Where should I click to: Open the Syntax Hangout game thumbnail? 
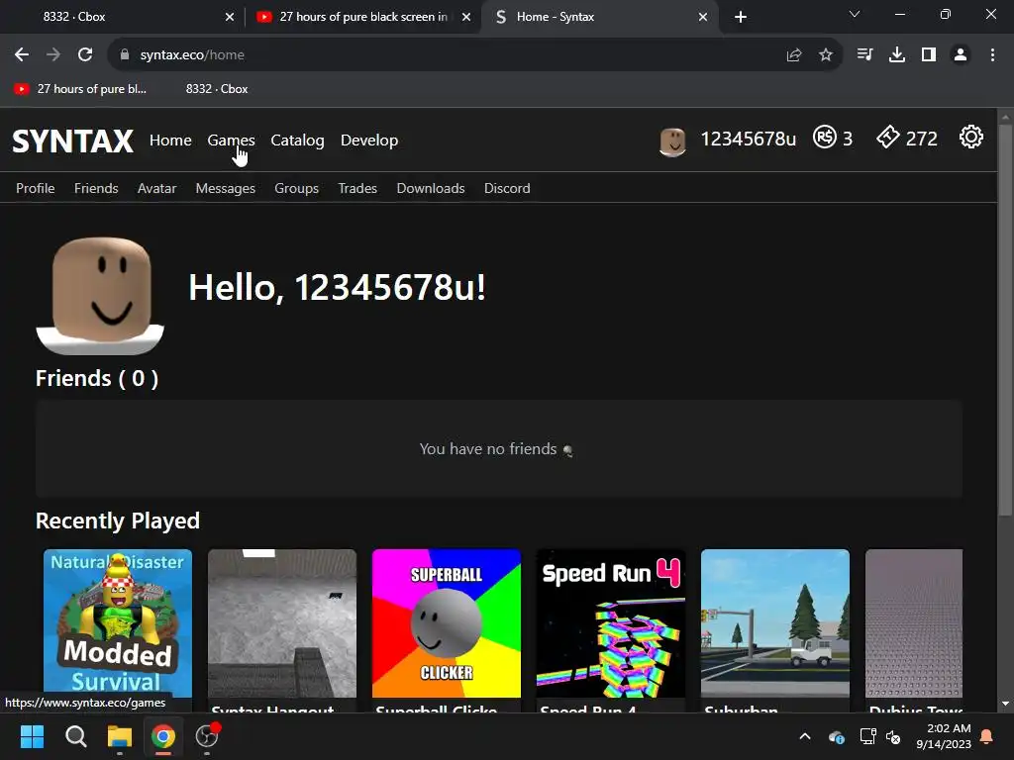pos(282,623)
